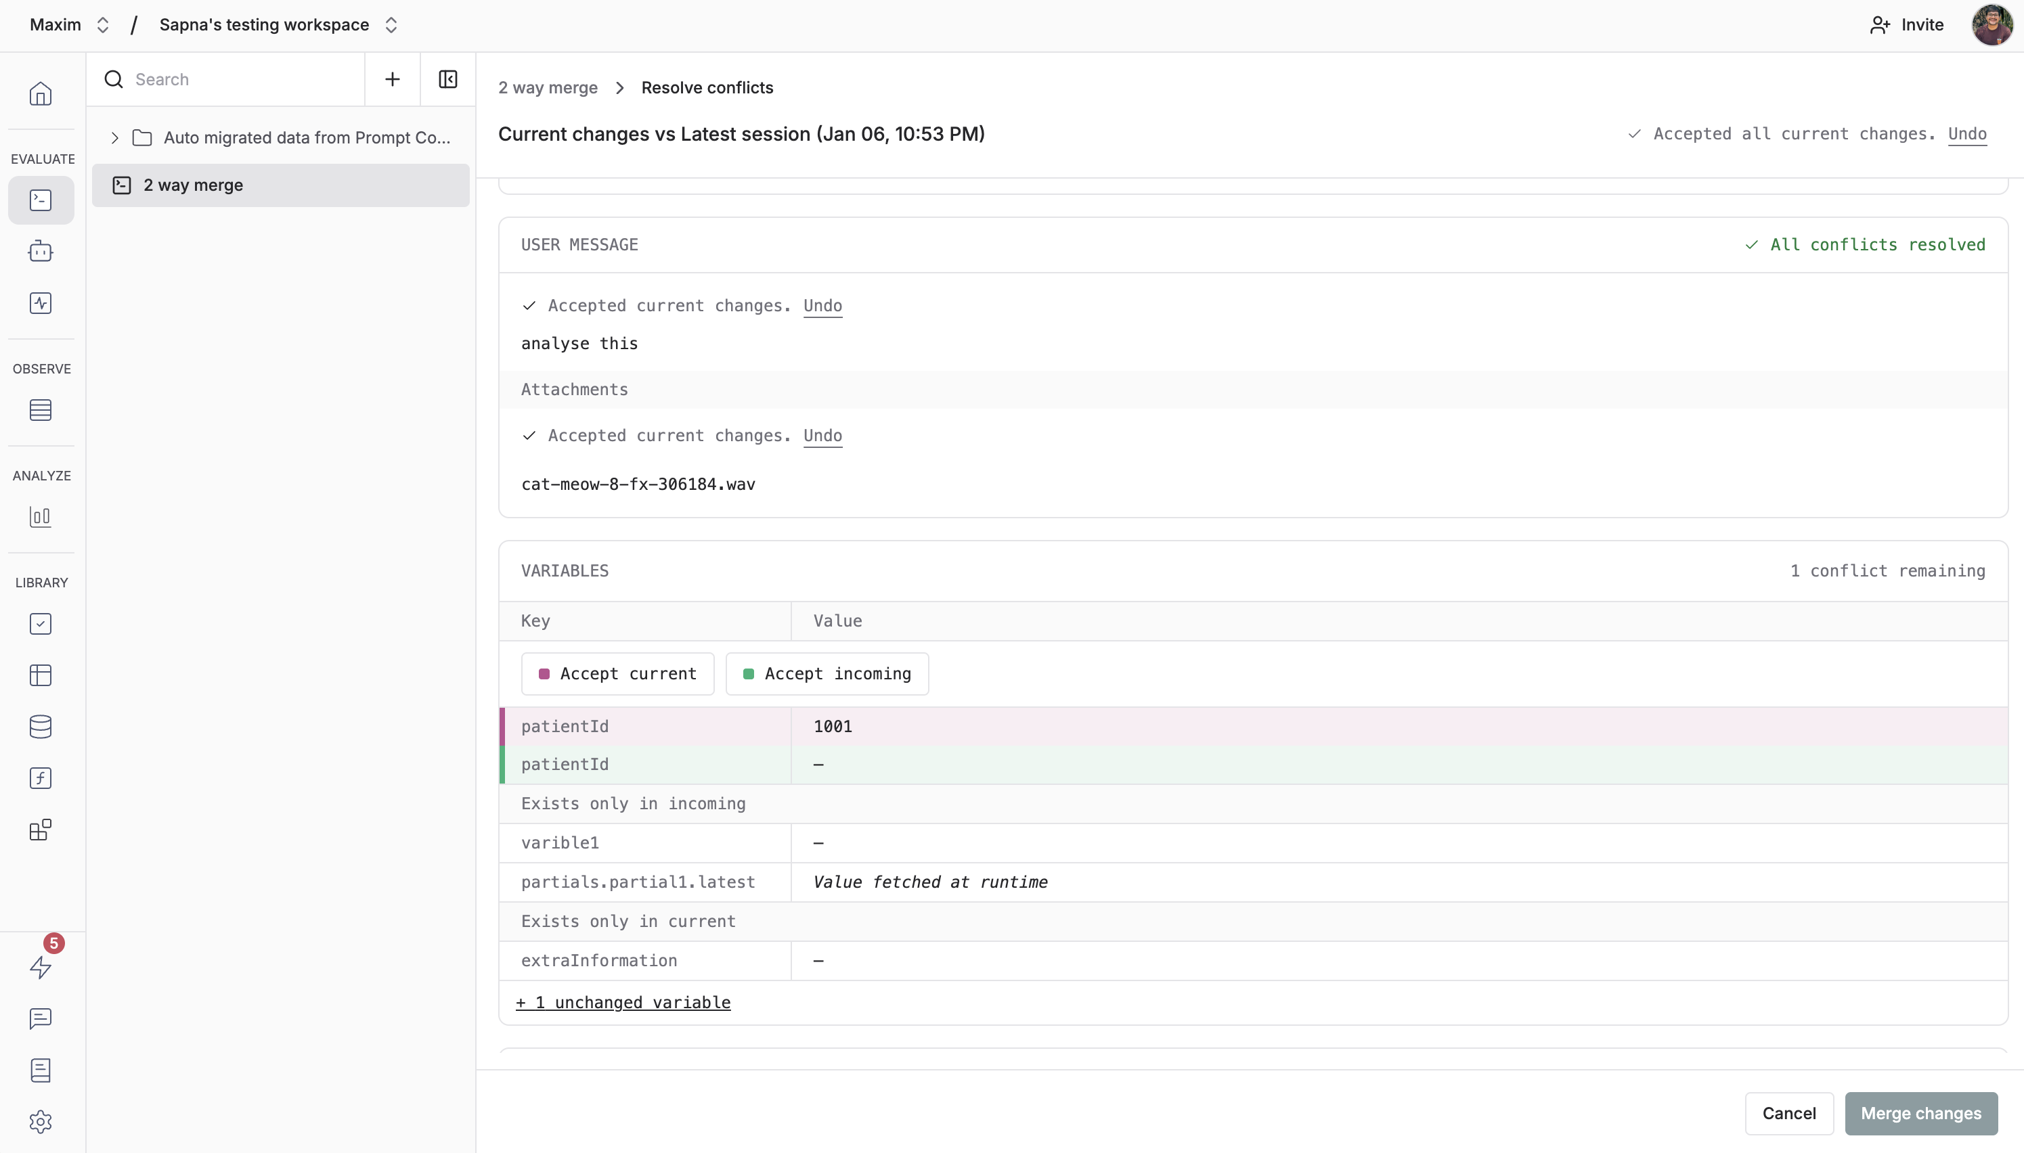Viewport: 2024px width, 1153px height.
Task: Open the Analyze bar chart icon
Action: pos(41,517)
